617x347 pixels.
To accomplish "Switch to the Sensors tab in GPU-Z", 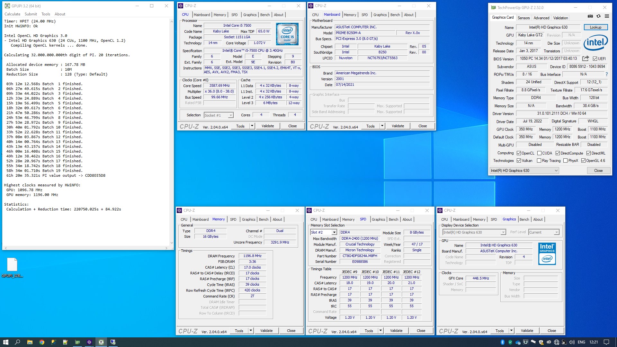I will tap(523, 18).
